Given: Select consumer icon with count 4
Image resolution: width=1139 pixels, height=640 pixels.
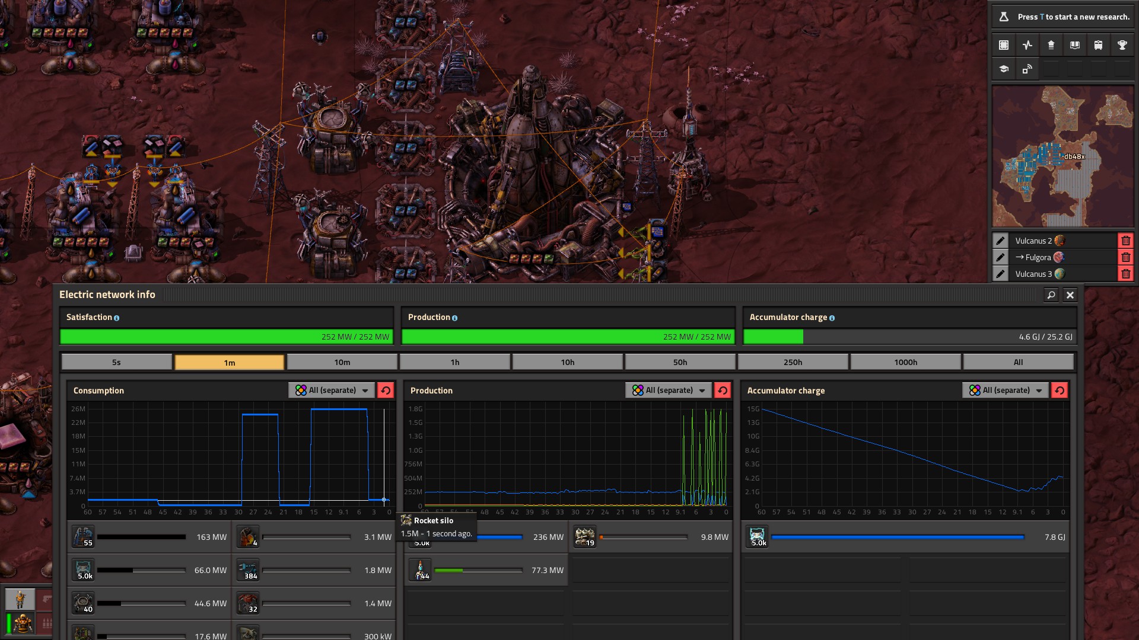Looking at the screenshot, I should (248, 537).
